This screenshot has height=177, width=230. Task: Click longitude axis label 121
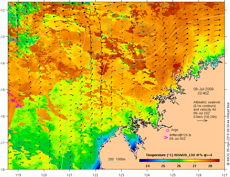[x=70, y=175]
